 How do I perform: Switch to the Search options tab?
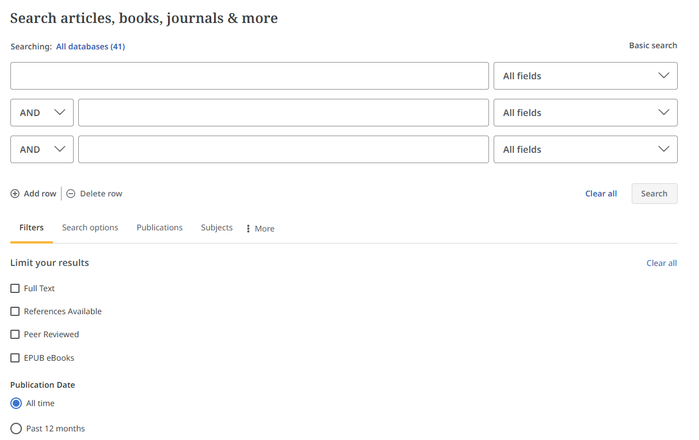(90, 227)
